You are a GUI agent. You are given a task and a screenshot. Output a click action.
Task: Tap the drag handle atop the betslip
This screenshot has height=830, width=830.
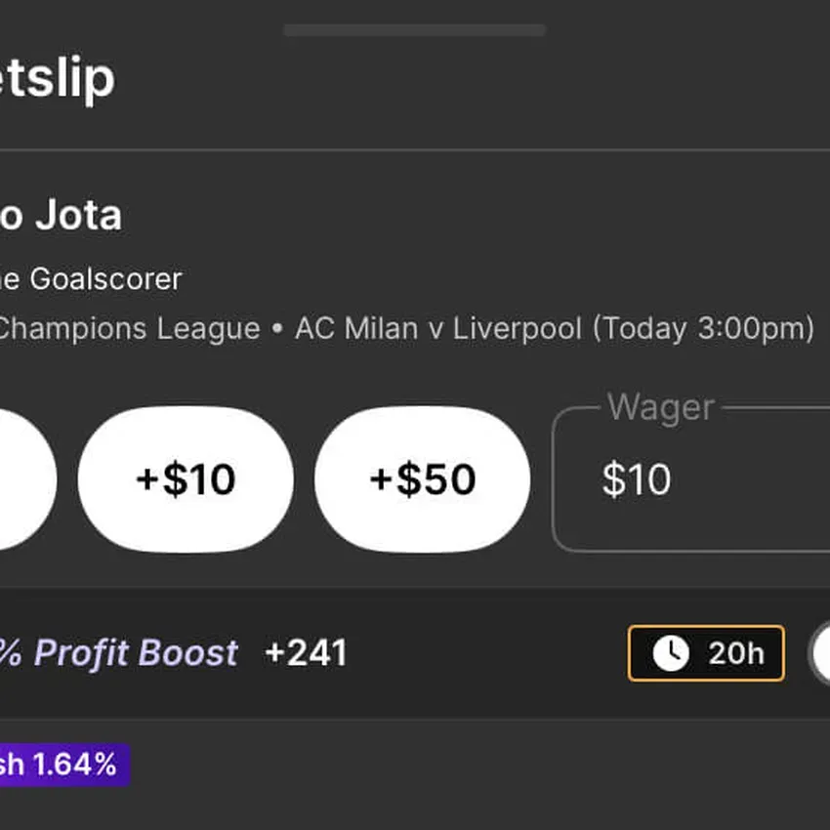(414, 30)
